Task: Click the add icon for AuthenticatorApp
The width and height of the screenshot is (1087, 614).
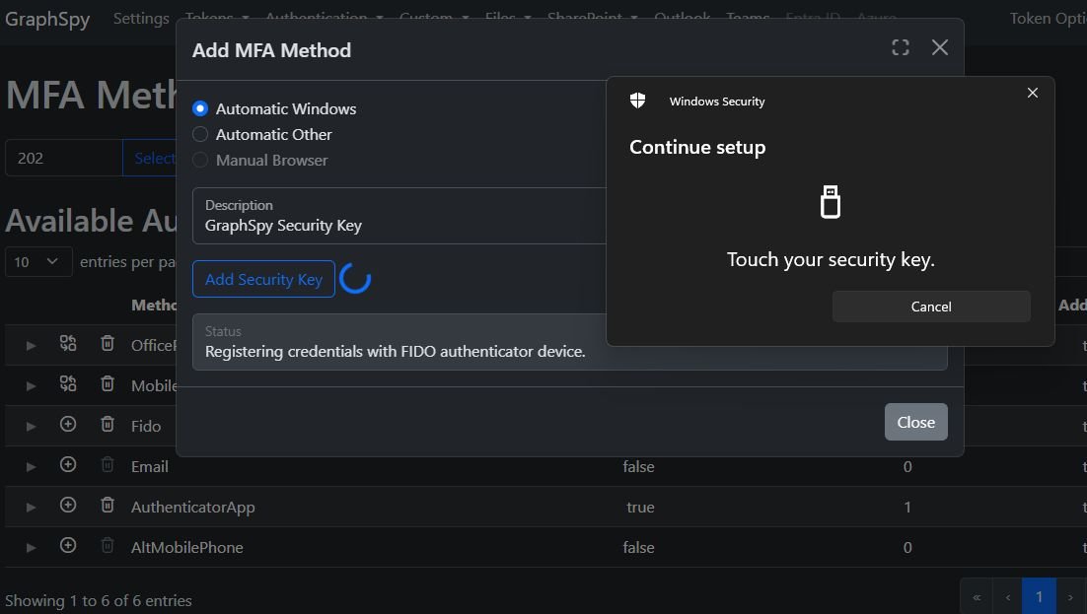Action: pyautogui.click(x=68, y=505)
